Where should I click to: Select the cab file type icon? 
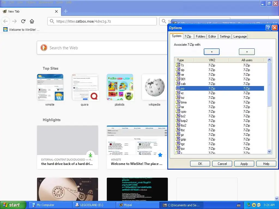178,83
